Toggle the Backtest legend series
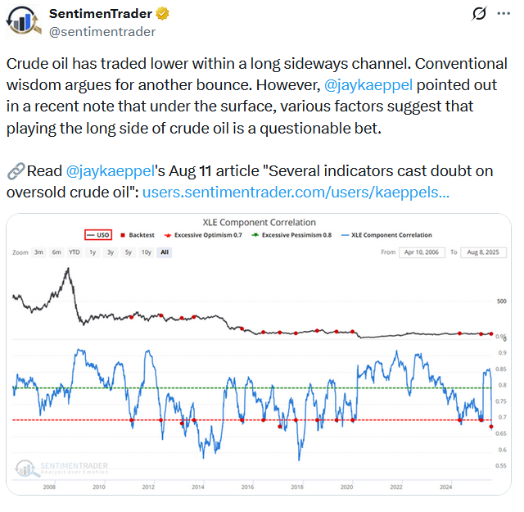This screenshot has height=512, width=524. (x=138, y=235)
